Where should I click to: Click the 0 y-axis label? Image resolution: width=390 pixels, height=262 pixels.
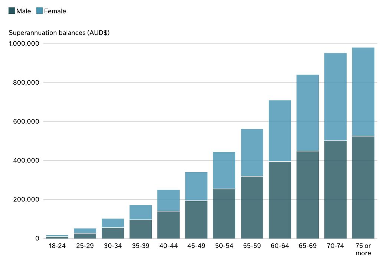coord(37,238)
